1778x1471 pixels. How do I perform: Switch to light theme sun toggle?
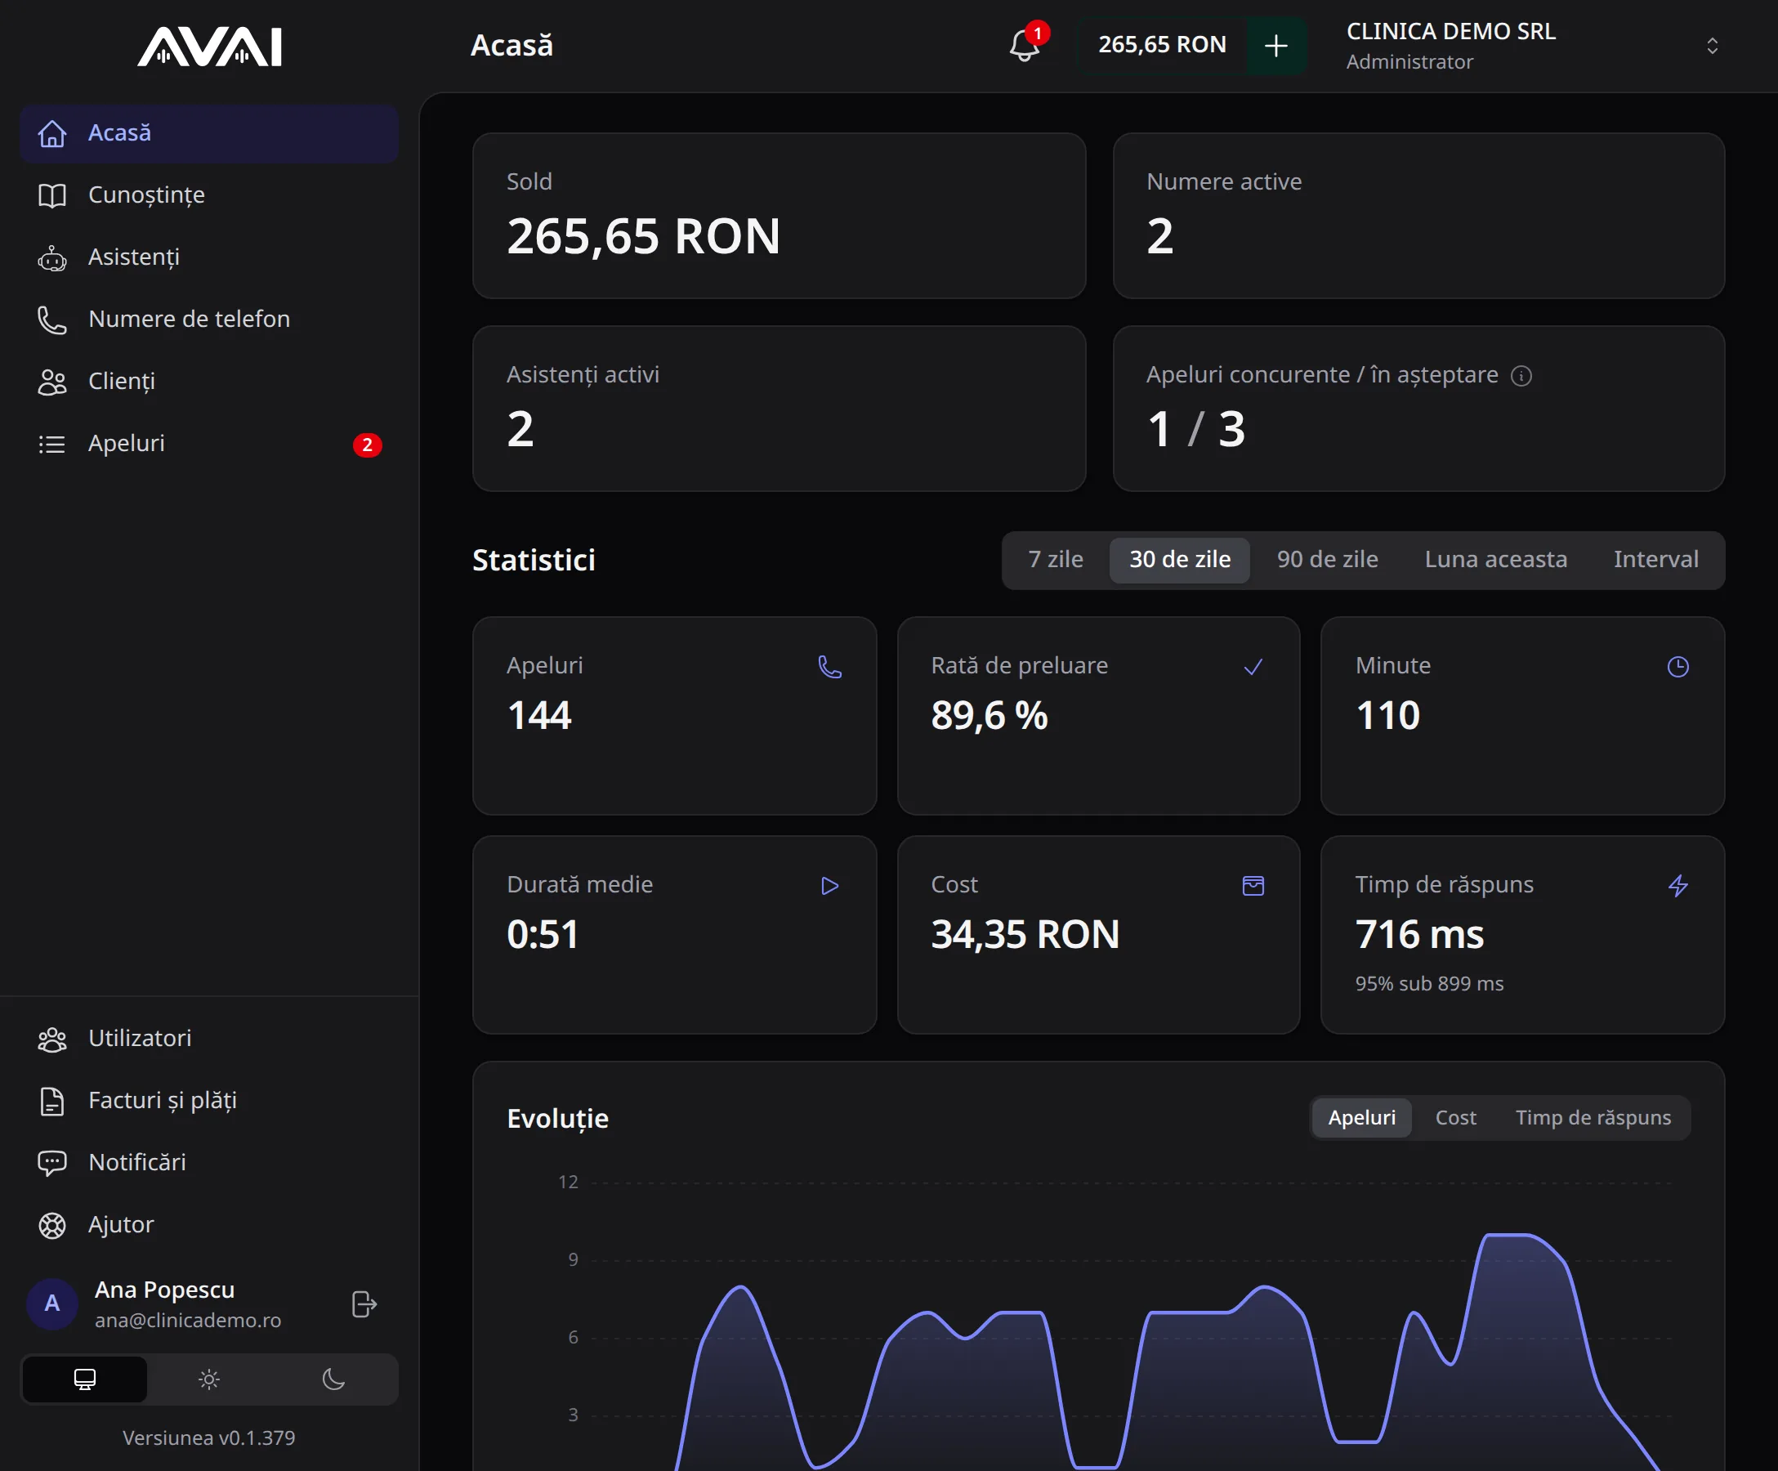(209, 1379)
